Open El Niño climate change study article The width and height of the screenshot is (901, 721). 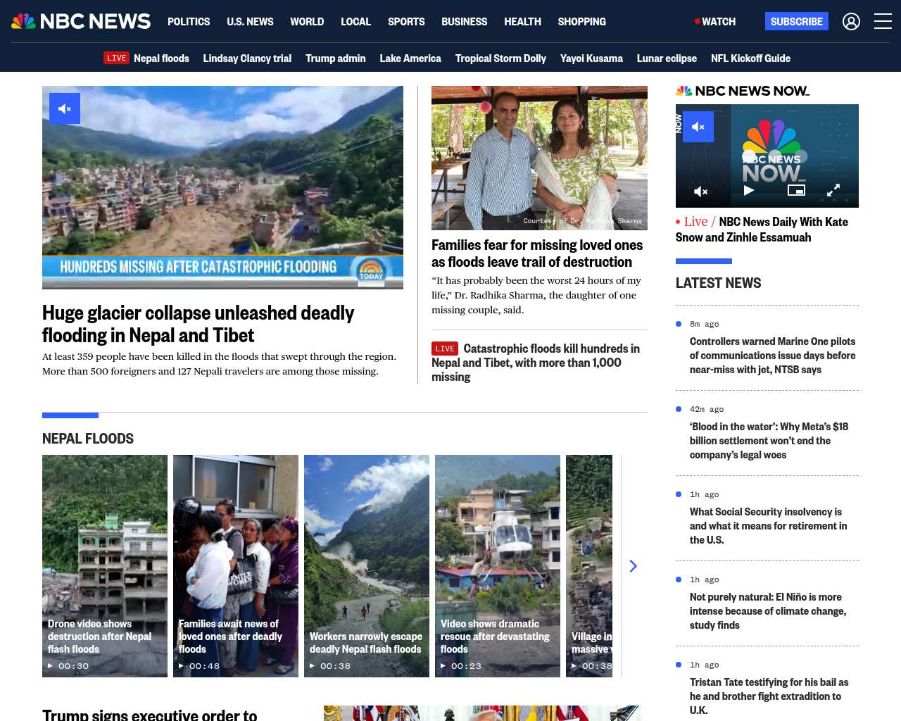[x=768, y=611]
